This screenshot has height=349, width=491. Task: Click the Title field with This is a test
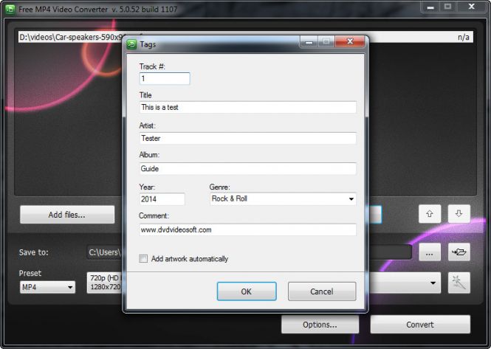tap(247, 108)
